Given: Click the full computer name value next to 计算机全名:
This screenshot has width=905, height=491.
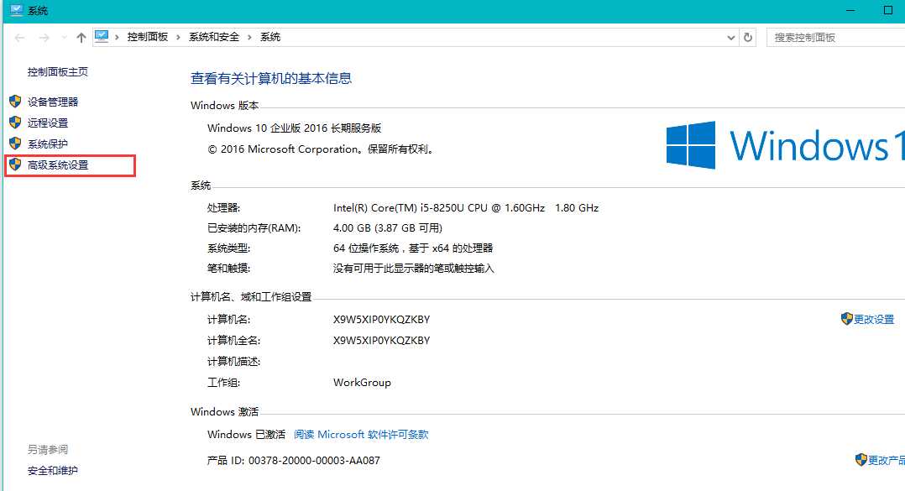Looking at the screenshot, I should click(381, 341).
